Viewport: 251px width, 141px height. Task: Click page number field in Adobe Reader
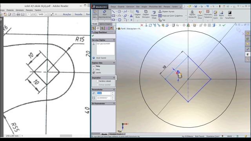tap(29, 14)
